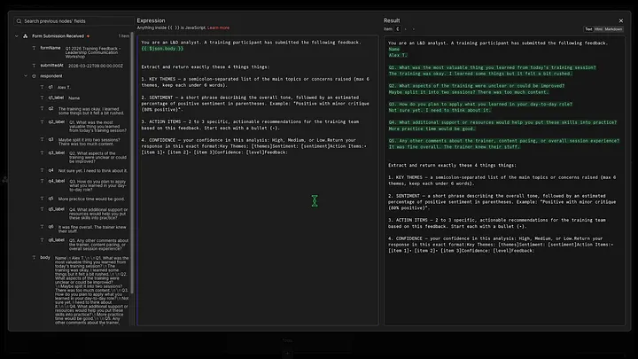Click the 'Form Submission Received' node title
The height and width of the screenshot is (359, 638).
(x=58, y=35)
